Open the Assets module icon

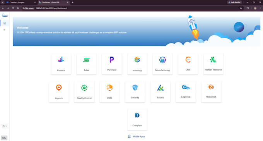[161, 88]
